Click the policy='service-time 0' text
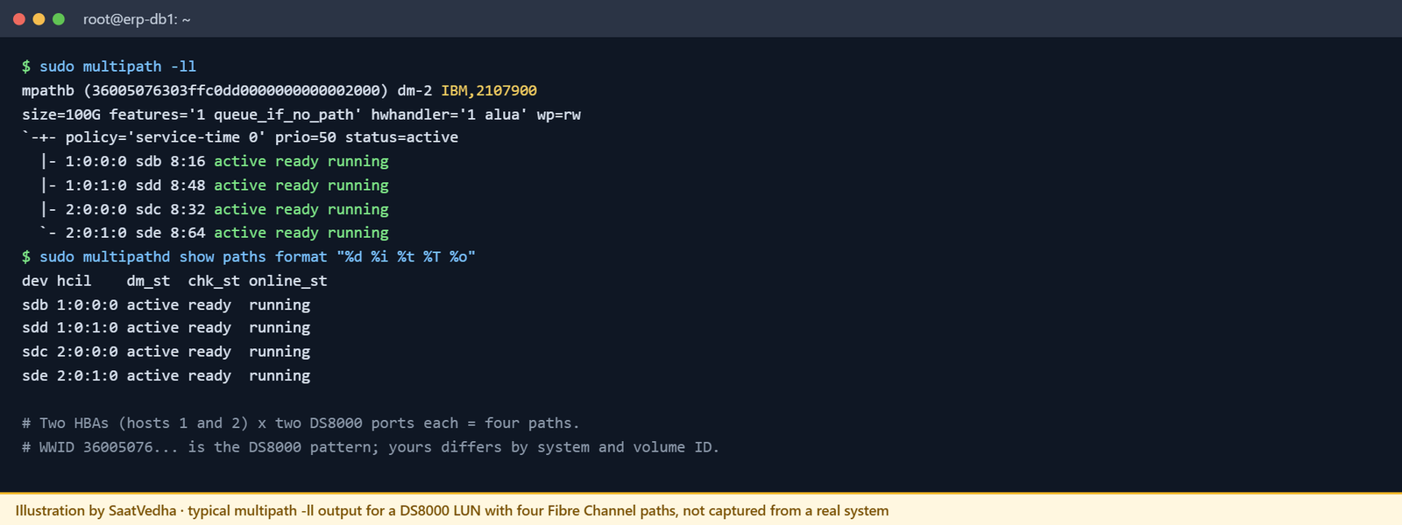This screenshot has width=1402, height=525. point(166,137)
